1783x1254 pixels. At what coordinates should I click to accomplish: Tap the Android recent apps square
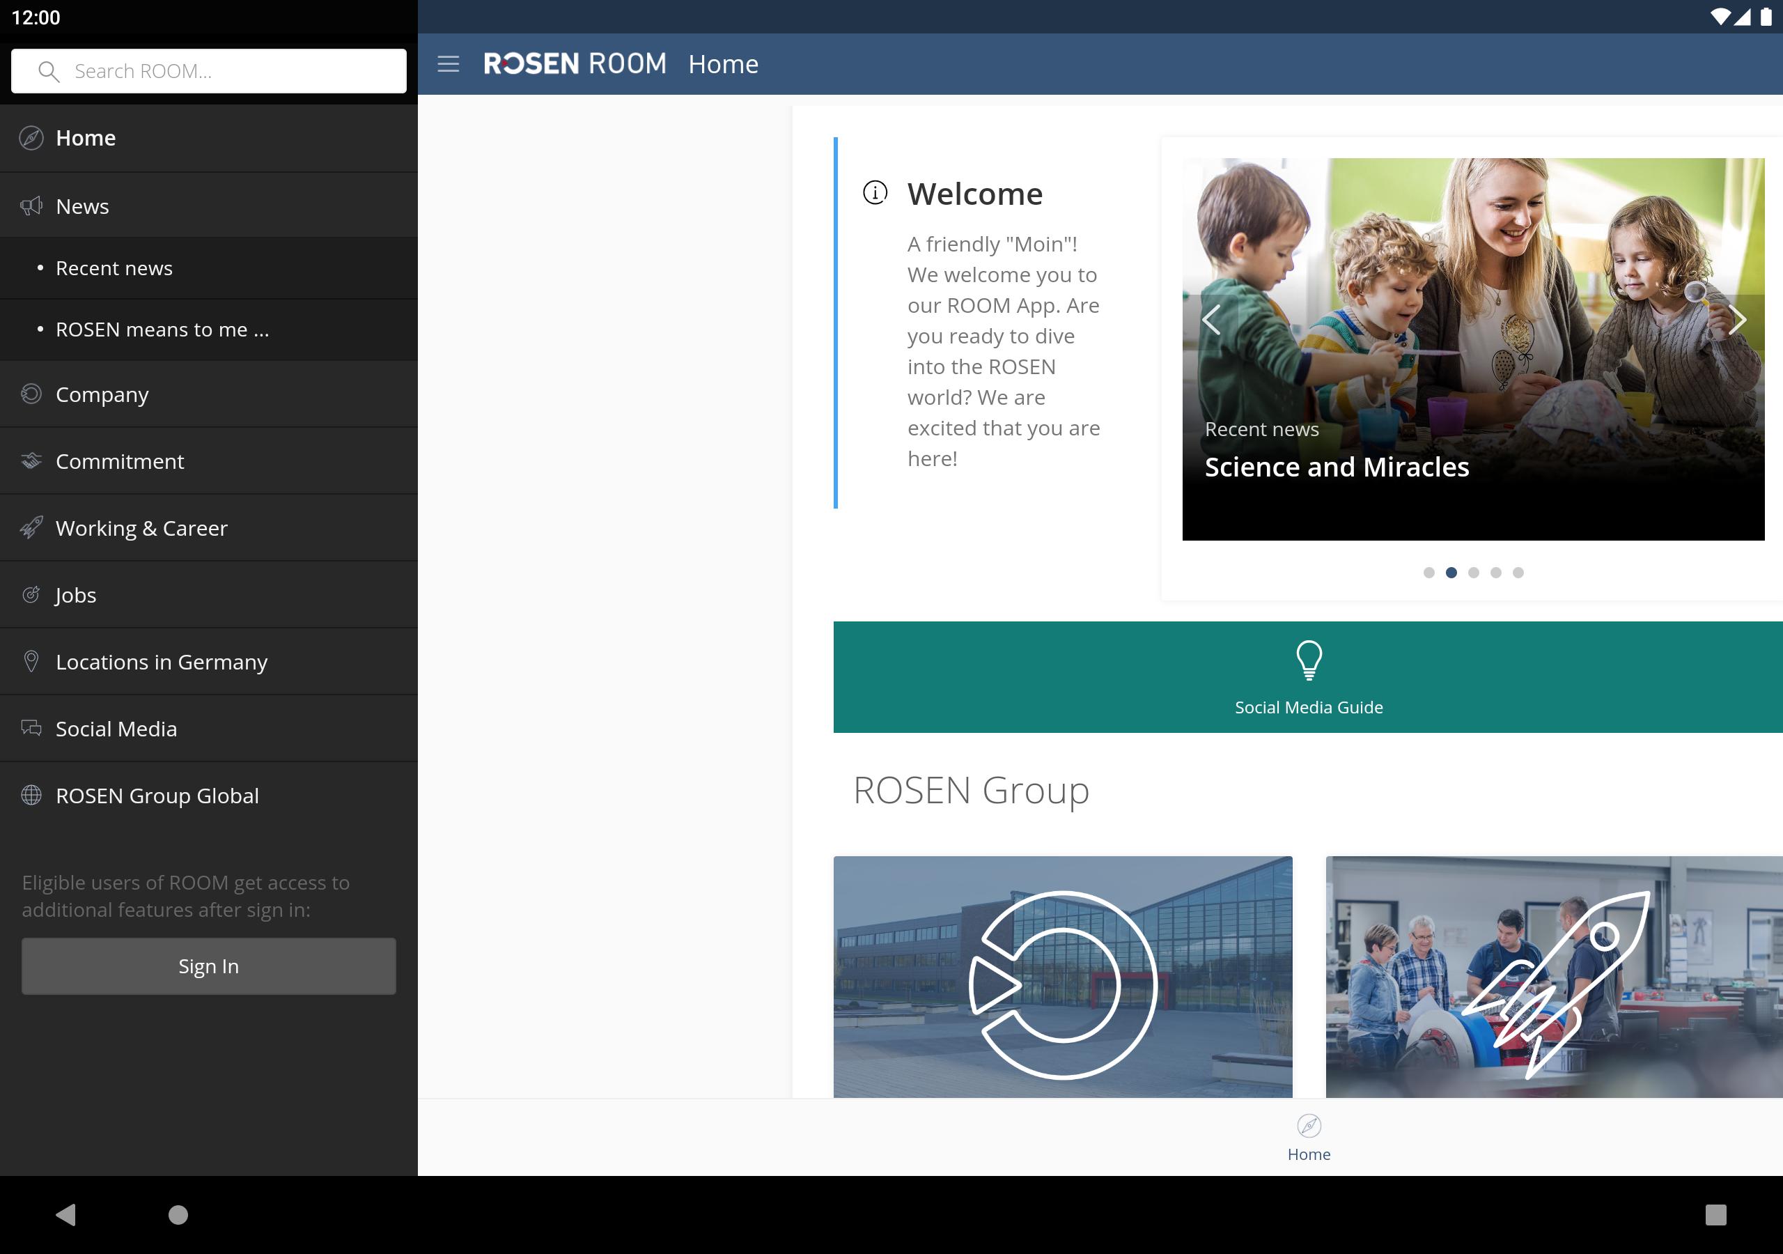1715,1214
